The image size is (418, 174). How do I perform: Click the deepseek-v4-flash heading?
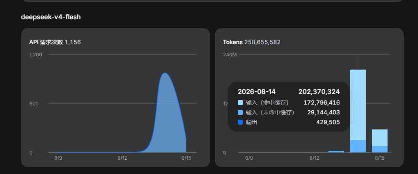click(51, 17)
